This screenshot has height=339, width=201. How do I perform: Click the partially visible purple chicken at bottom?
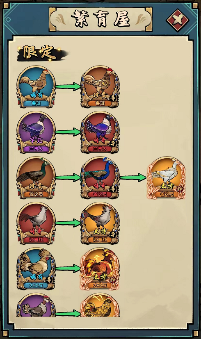[x=36, y=305]
